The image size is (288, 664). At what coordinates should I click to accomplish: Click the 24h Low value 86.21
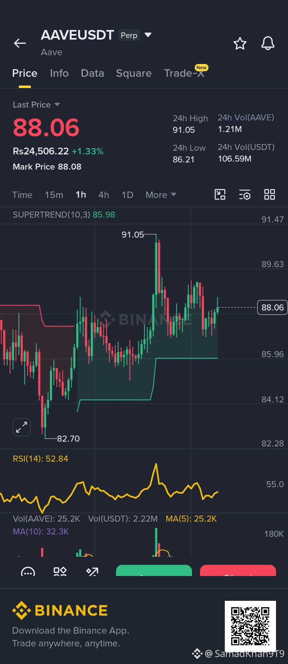184,160
